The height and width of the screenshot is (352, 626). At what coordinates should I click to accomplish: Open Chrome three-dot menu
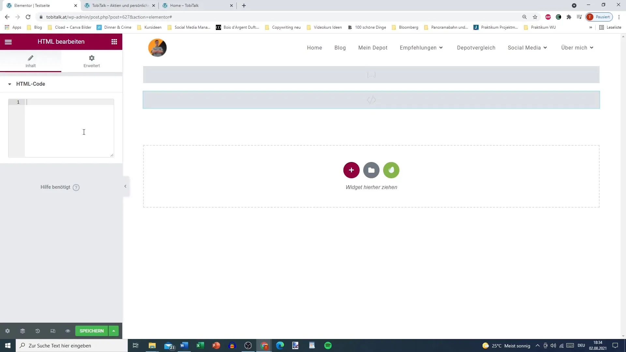coord(619,17)
